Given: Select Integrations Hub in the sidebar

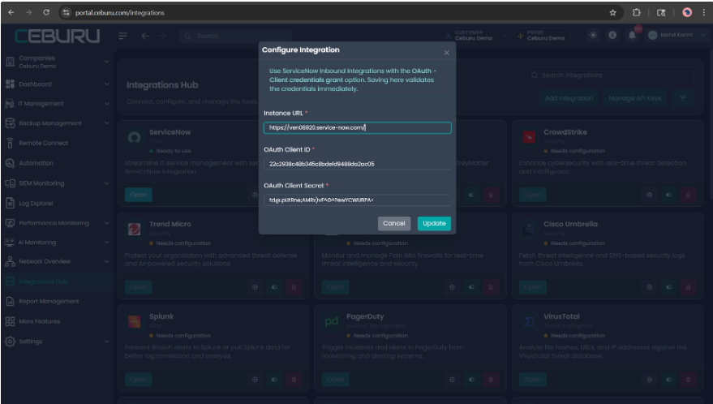Looking at the screenshot, I should pos(58,282).
